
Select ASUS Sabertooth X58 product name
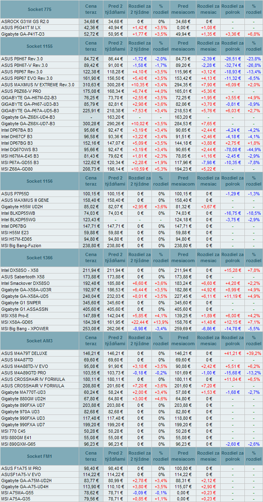pyautogui.click(x=23, y=277)
